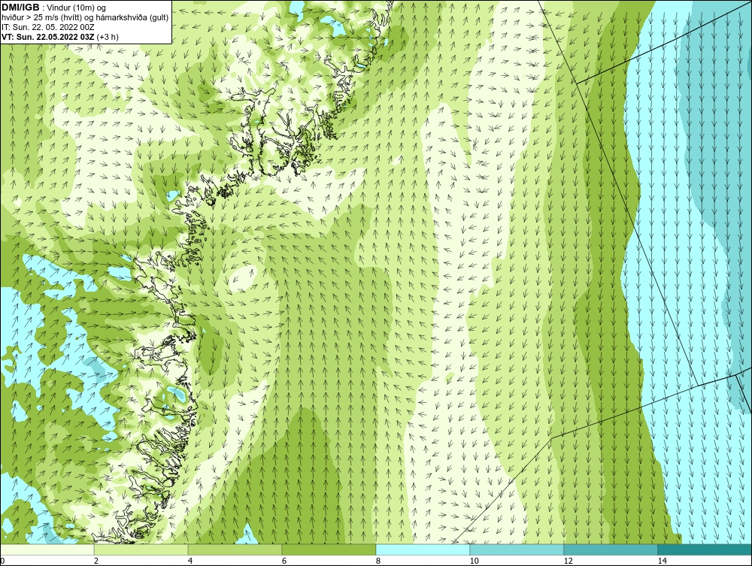Click the above 14 m/s dark teal swatch

point(705,549)
